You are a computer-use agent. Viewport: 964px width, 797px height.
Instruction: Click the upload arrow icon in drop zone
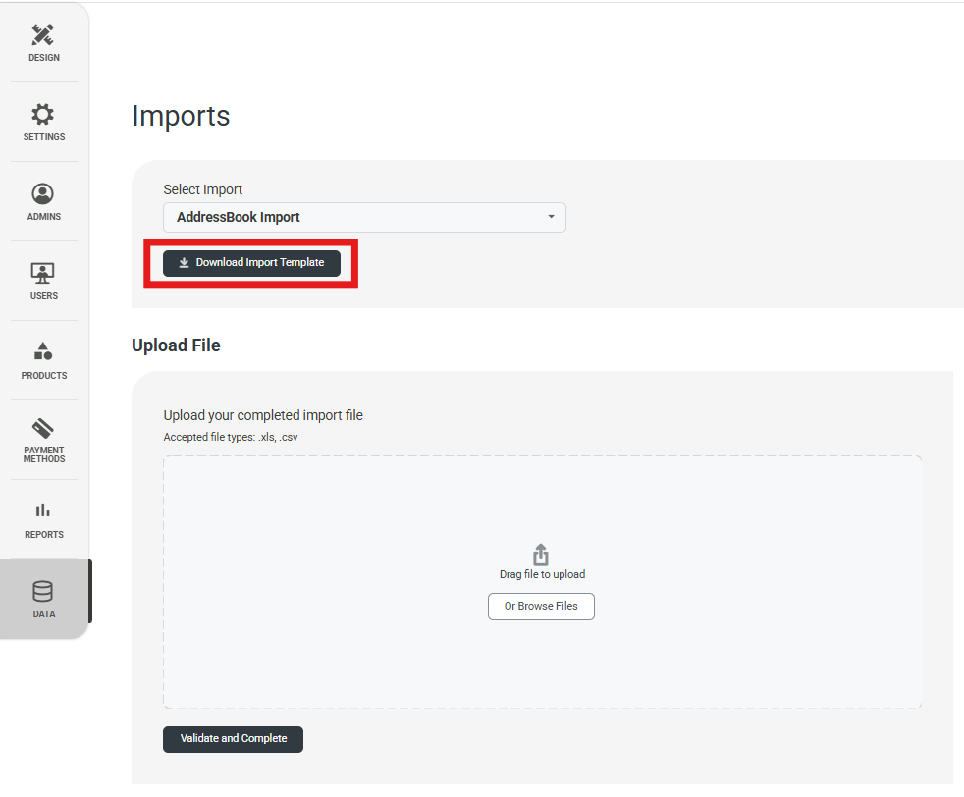tap(541, 555)
